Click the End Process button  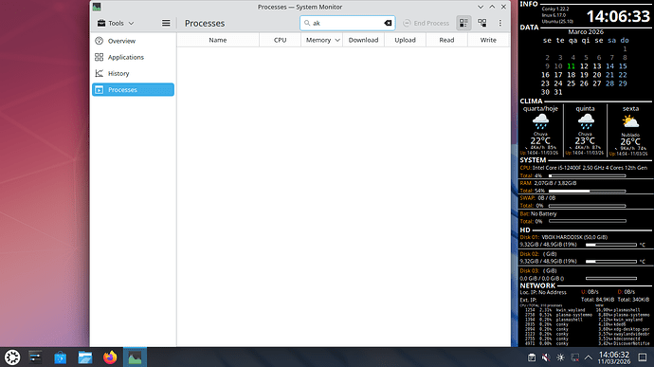click(x=427, y=23)
